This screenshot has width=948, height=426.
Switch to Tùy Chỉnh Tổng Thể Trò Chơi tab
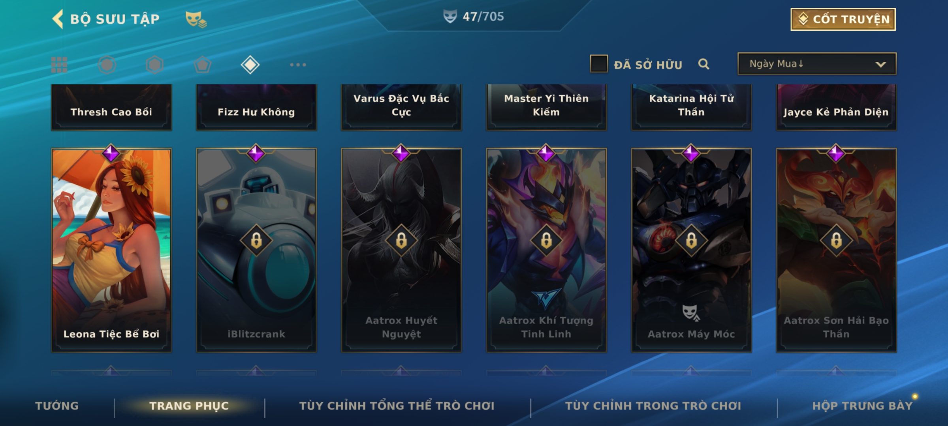click(397, 406)
